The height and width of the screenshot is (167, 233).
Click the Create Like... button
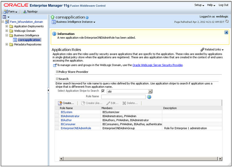point(92,103)
